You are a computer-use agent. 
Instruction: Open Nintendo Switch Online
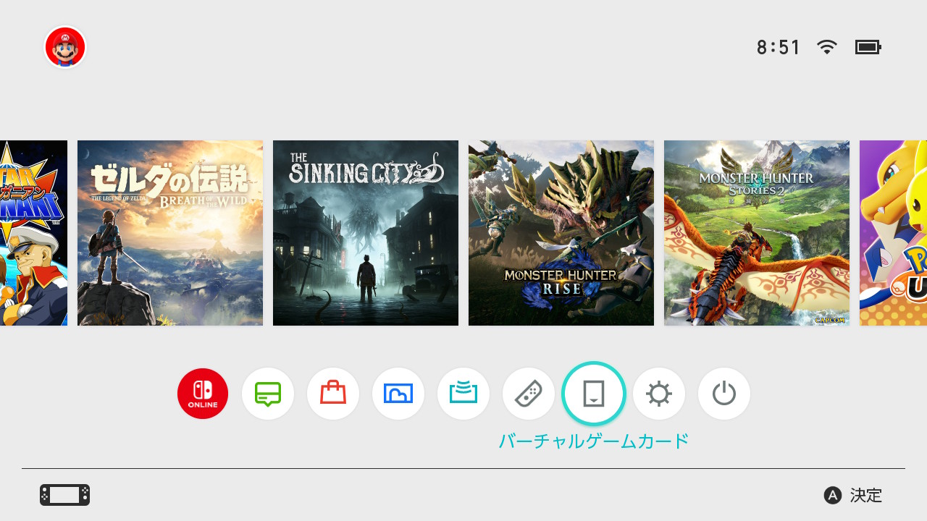(x=203, y=394)
